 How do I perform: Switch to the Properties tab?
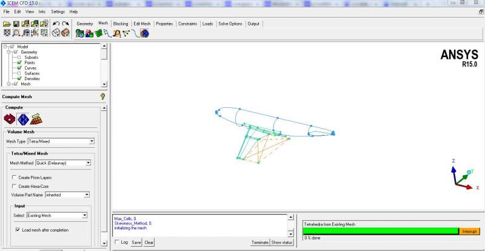[164, 24]
